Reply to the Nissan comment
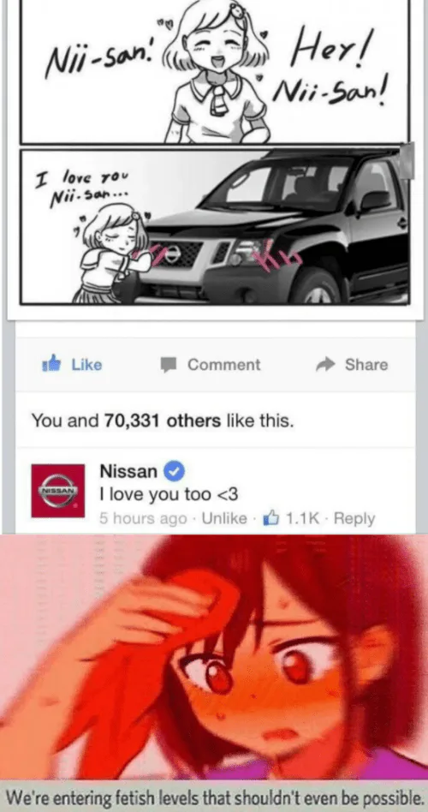 354,518
